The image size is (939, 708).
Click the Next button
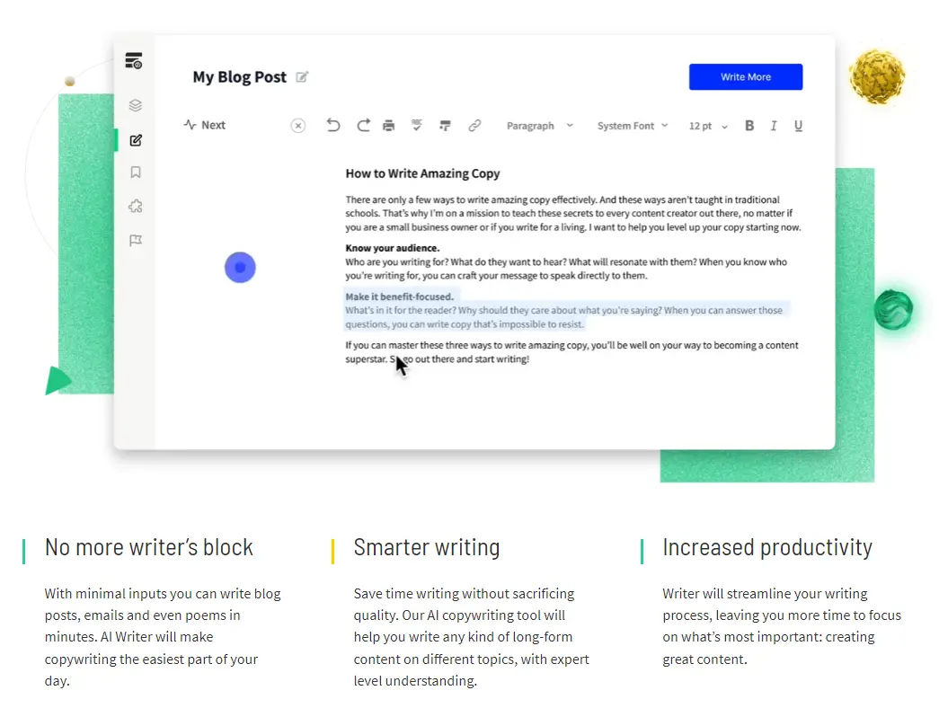click(x=205, y=125)
